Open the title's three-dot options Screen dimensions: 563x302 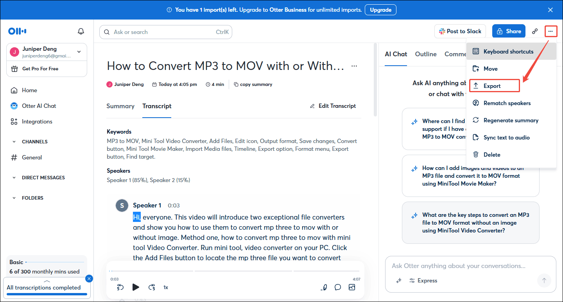pyautogui.click(x=354, y=66)
